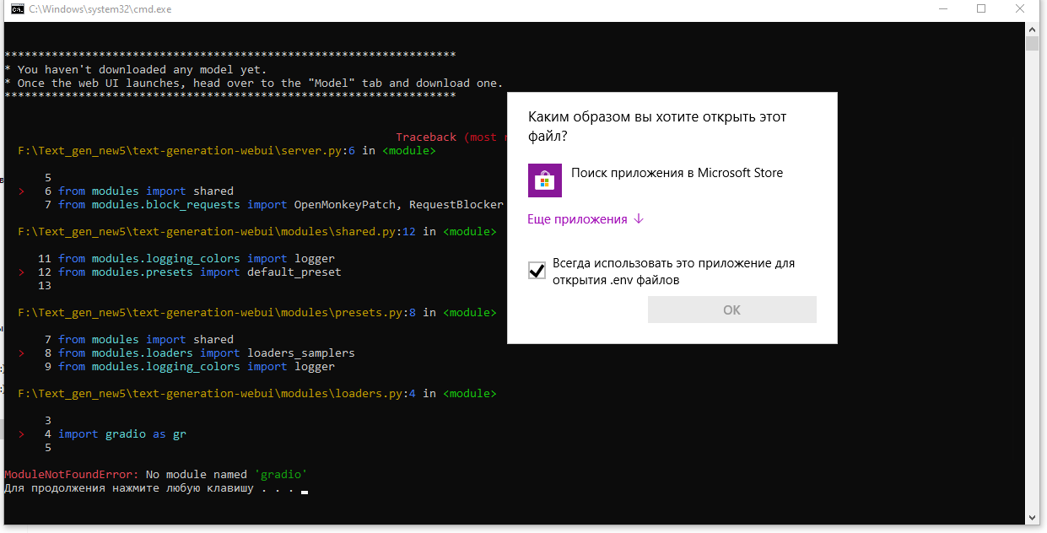
Task: Click the ModuleNotFoundError message line
Action: [155, 475]
